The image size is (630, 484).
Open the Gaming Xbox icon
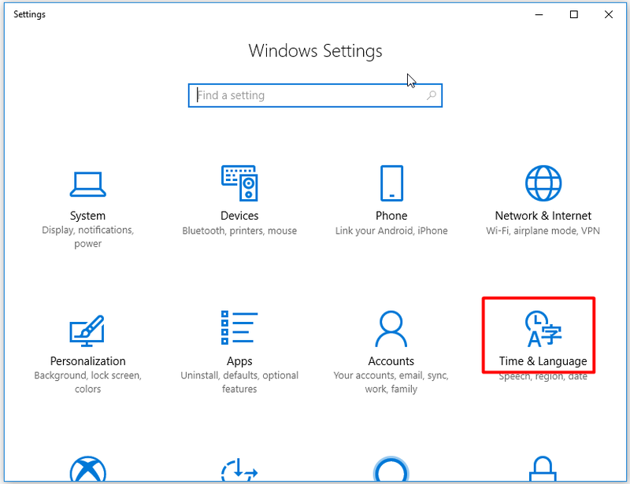click(x=87, y=470)
